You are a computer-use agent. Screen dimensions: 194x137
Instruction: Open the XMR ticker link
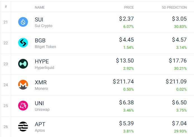click(41, 82)
